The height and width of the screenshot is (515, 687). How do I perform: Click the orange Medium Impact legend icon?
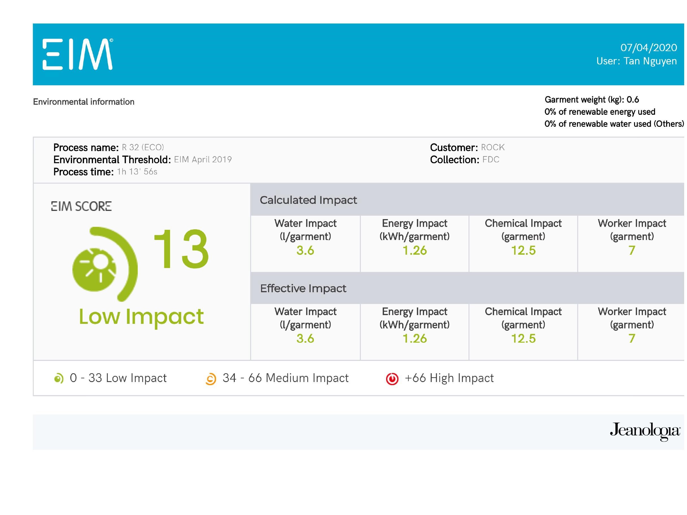point(211,379)
